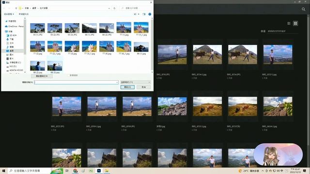Go forward in the Open dialog
Viewport: 310px width, 174px height.
pos(9,8)
